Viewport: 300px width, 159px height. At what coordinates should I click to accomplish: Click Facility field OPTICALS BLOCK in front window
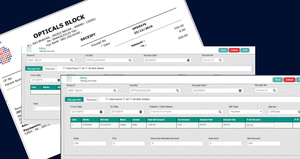tap(155, 91)
